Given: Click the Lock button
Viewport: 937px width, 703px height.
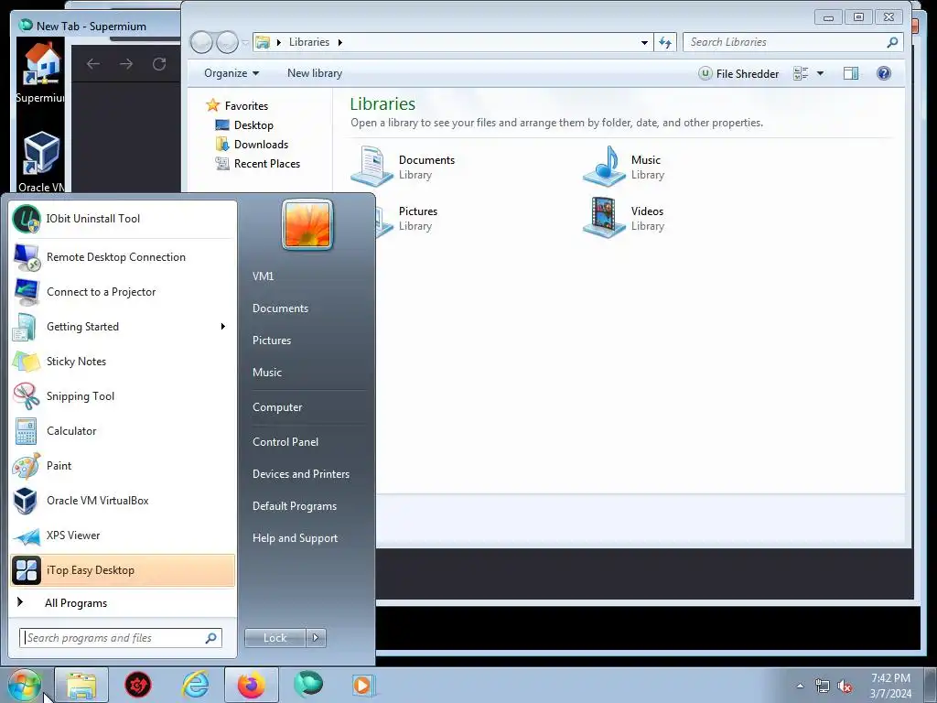Looking at the screenshot, I should (275, 638).
